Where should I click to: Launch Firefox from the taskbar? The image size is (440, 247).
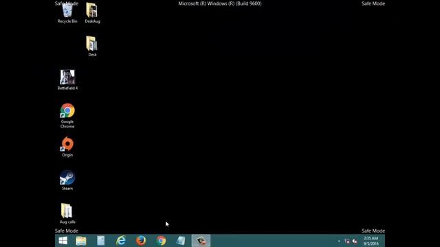(141, 241)
